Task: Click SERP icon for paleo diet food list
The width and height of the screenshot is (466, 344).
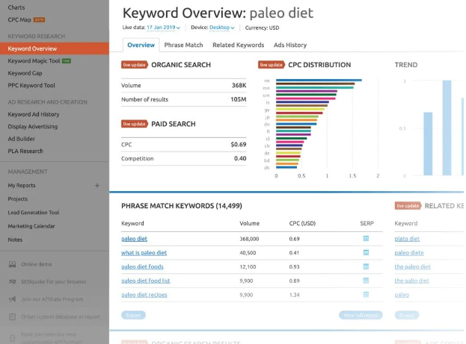Action: (366, 281)
